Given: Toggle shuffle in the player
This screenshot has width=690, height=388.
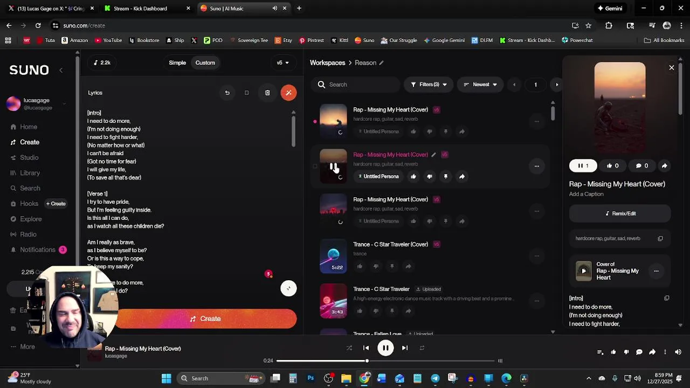Looking at the screenshot, I should click(x=349, y=348).
